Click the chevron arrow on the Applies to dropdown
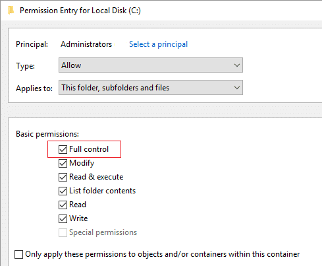This screenshot has width=322, height=266. pyautogui.click(x=237, y=88)
